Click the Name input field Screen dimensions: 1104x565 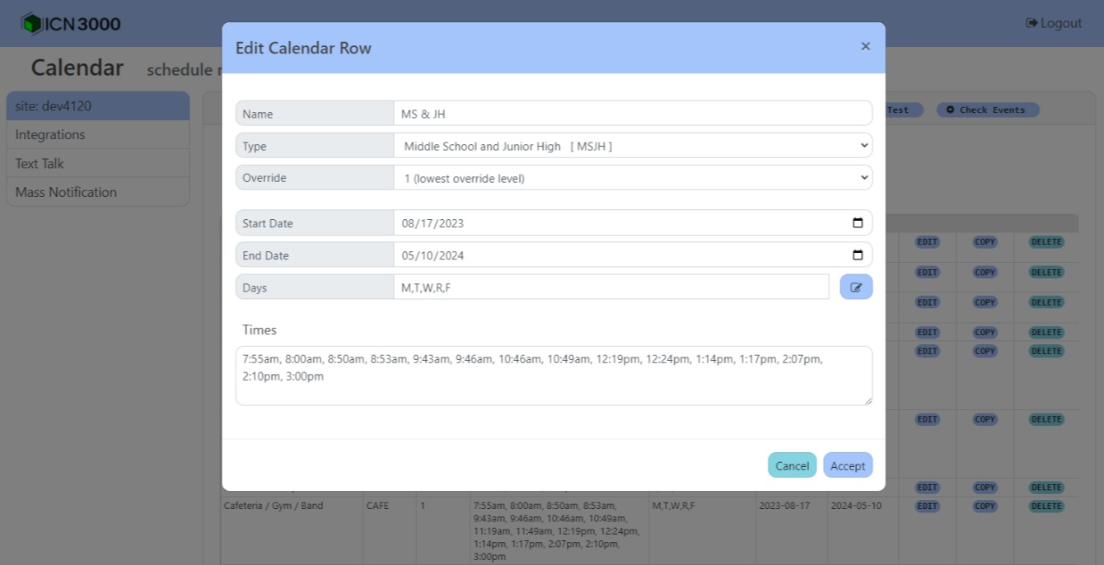click(632, 114)
